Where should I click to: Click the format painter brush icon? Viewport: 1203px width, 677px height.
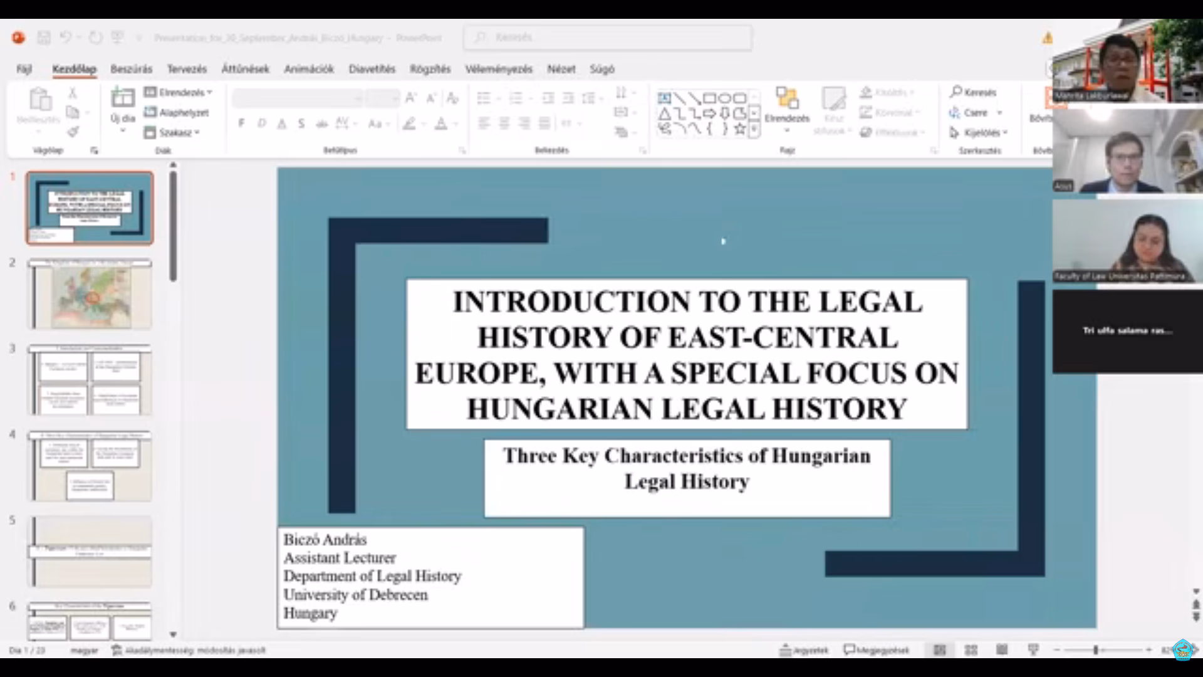[73, 132]
